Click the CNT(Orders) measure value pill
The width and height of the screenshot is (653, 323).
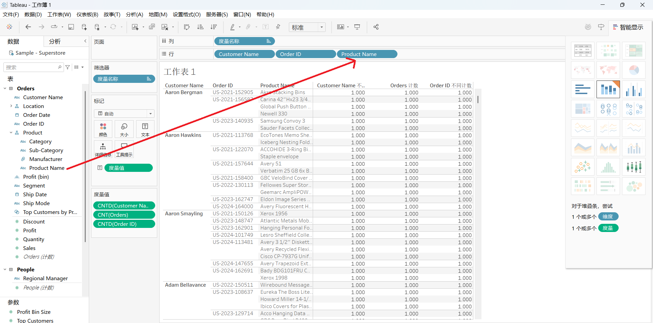coord(124,215)
